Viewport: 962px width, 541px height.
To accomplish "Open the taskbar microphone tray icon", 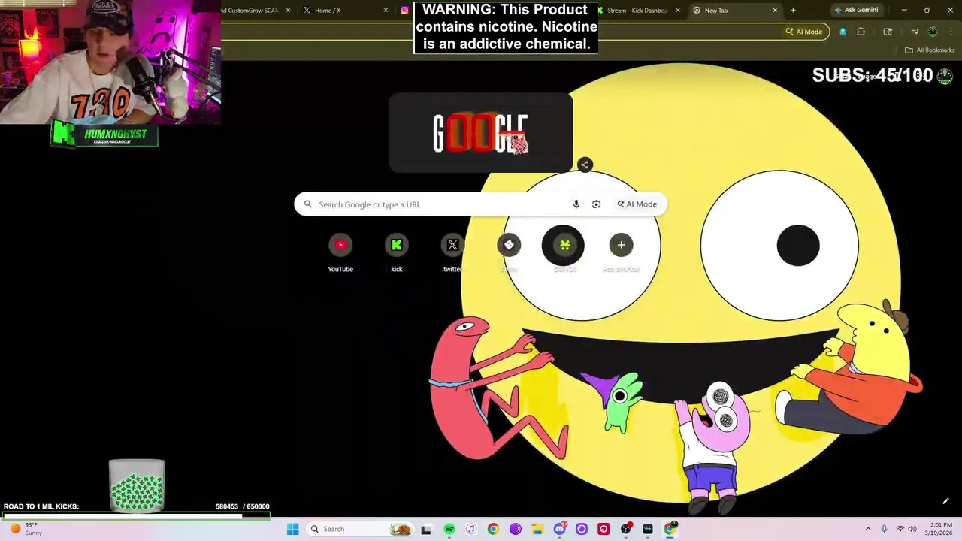I will (885, 529).
